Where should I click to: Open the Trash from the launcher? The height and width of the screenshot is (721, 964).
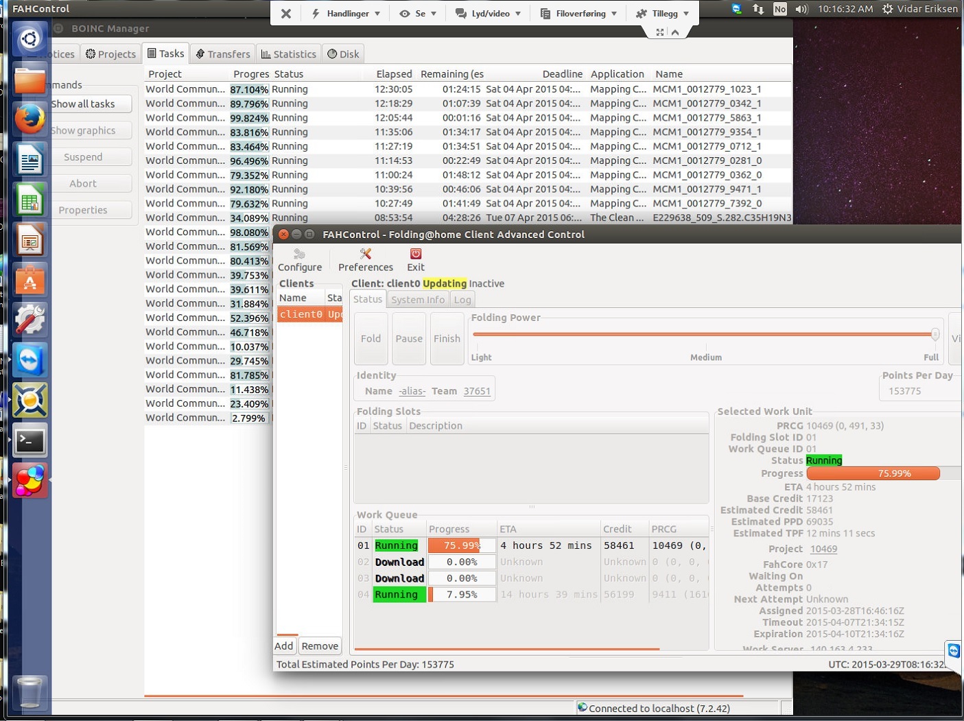[x=30, y=692]
